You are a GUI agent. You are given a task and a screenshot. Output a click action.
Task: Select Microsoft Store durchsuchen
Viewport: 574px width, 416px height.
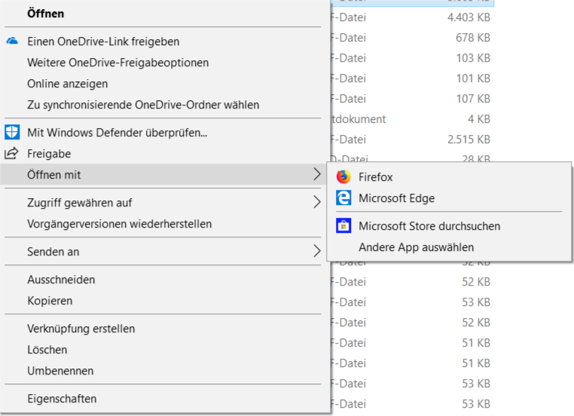point(429,226)
